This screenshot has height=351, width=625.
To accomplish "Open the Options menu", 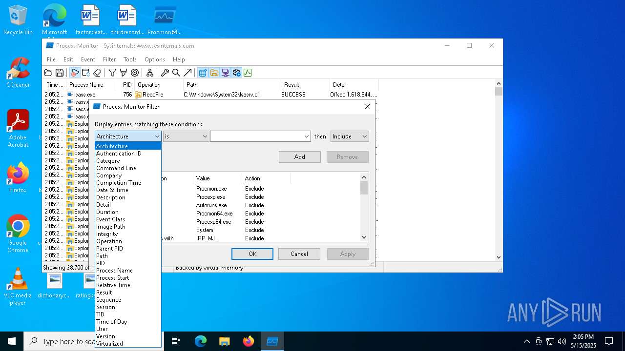I will pos(155,59).
